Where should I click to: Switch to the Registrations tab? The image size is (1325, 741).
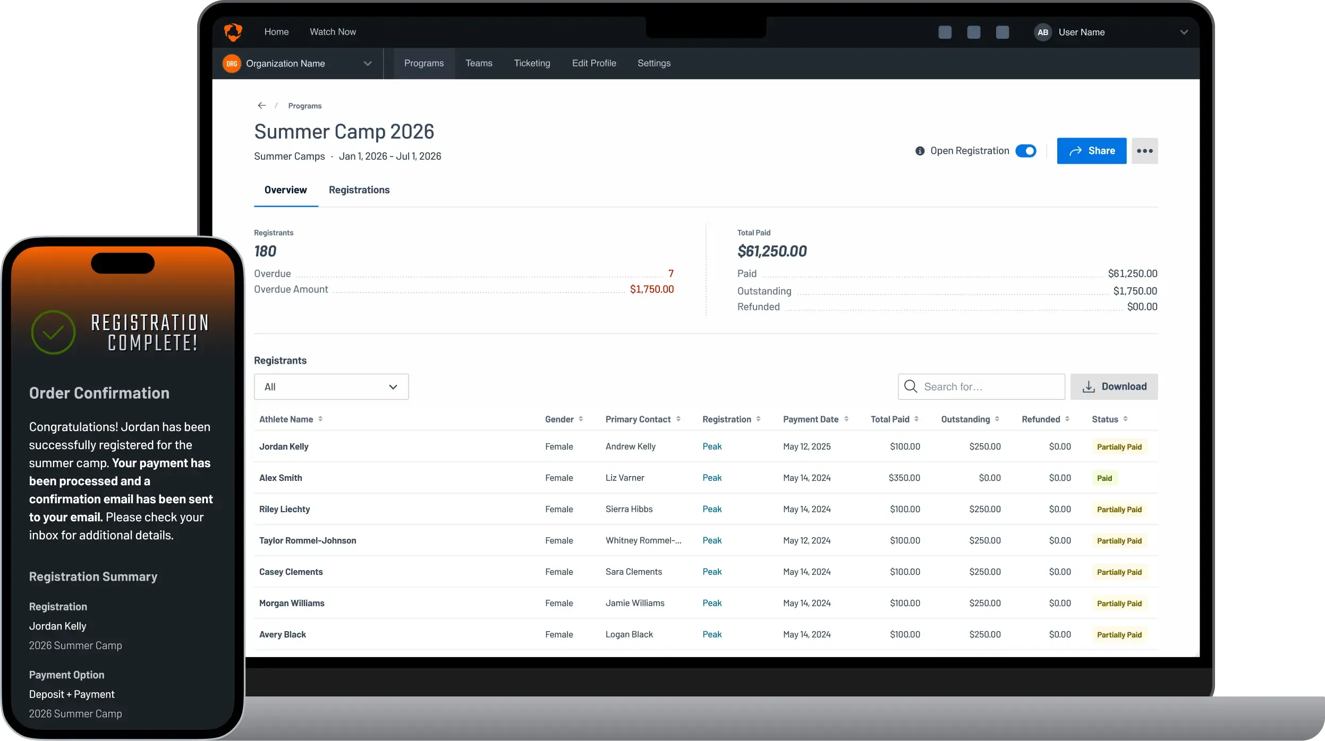pyautogui.click(x=359, y=190)
